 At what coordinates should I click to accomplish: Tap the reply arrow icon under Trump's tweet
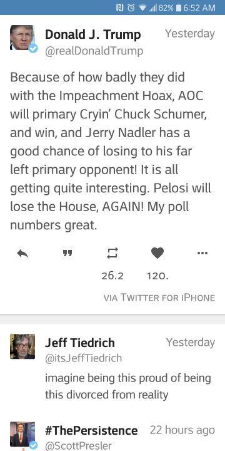(x=22, y=254)
